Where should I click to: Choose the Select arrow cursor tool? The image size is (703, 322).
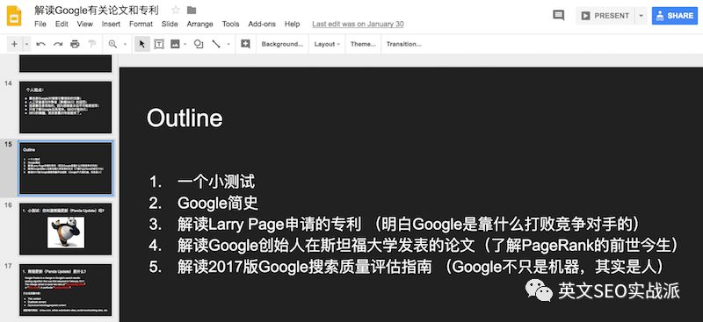coord(142,44)
